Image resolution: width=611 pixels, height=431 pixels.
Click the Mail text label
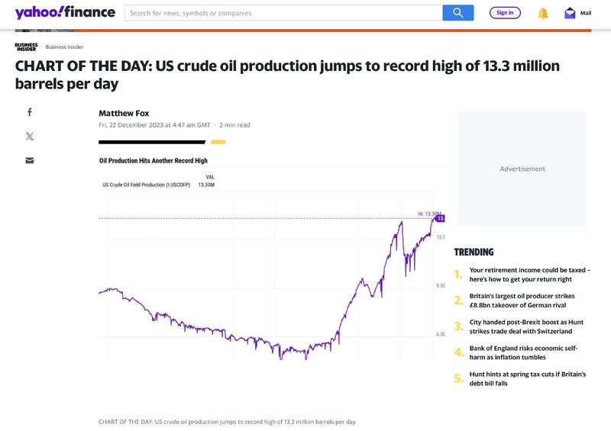click(x=586, y=13)
